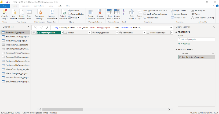
Task: Open the New Source icon
Action: (x=13, y=12)
